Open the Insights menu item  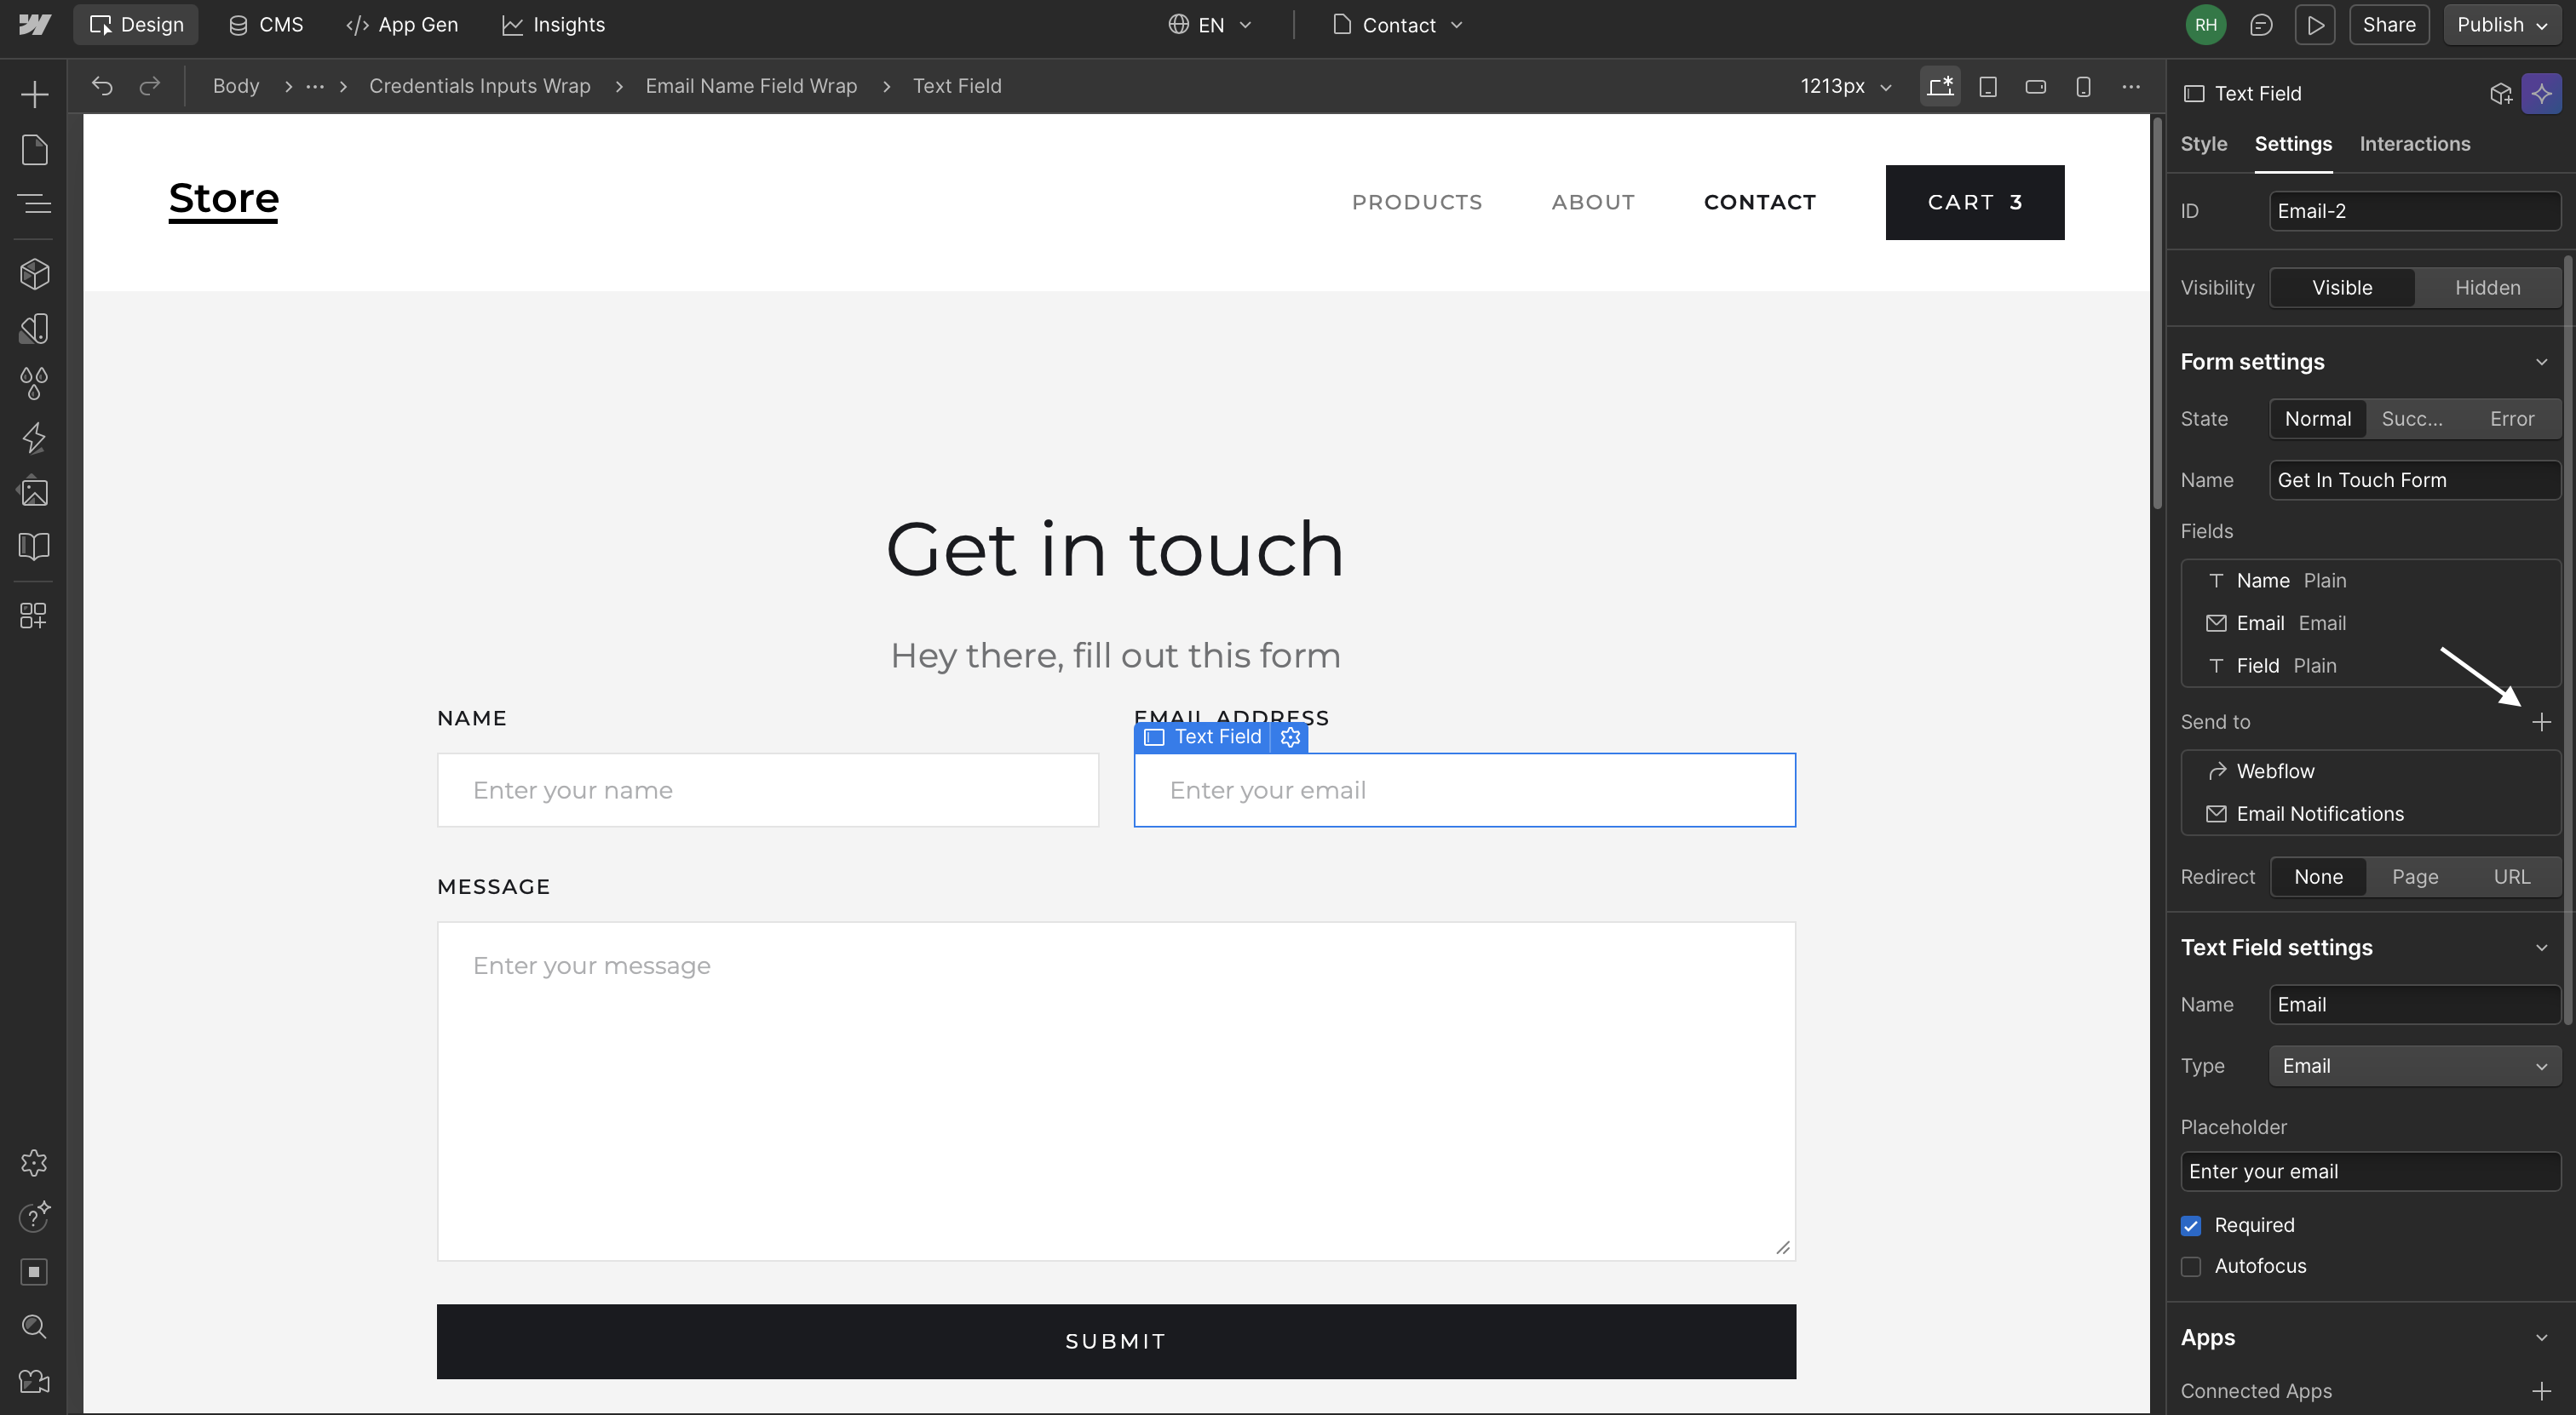(x=554, y=25)
